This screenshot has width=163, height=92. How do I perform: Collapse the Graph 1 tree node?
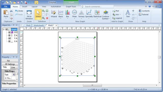pos(4,30)
